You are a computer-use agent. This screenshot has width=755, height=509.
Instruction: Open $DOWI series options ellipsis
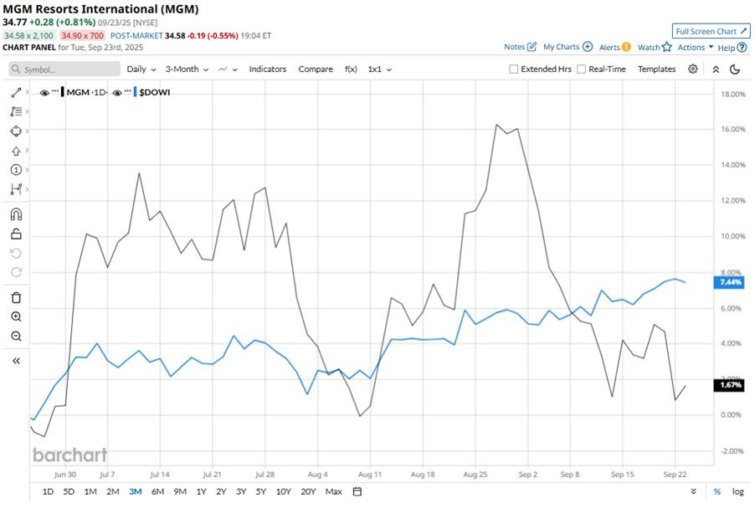127,91
